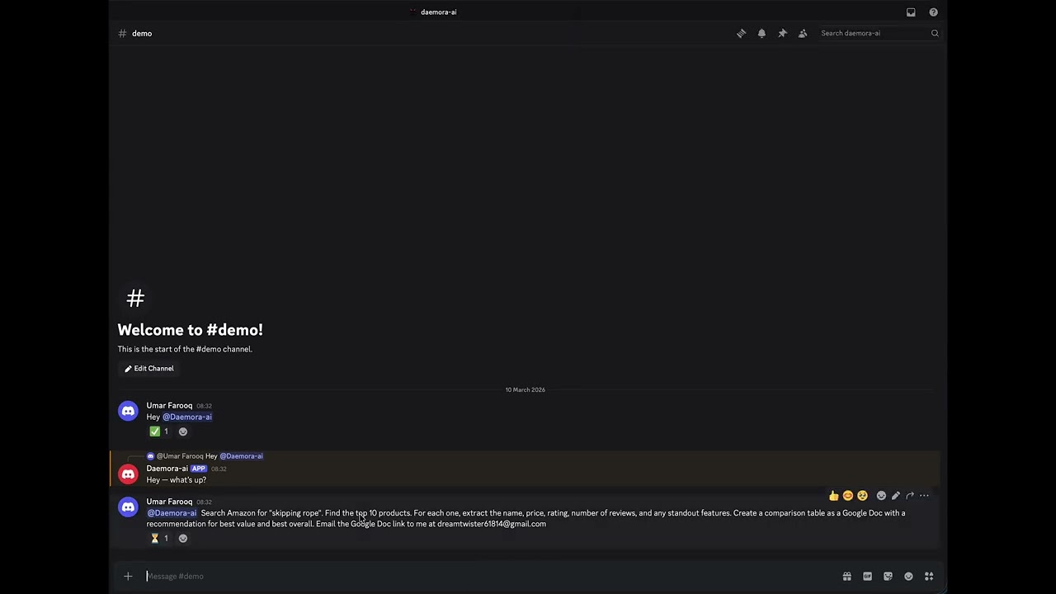Screen dimensions: 1056x594
Task: Click Umar Farooq's avatar on first message
Action: (x=128, y=411)
